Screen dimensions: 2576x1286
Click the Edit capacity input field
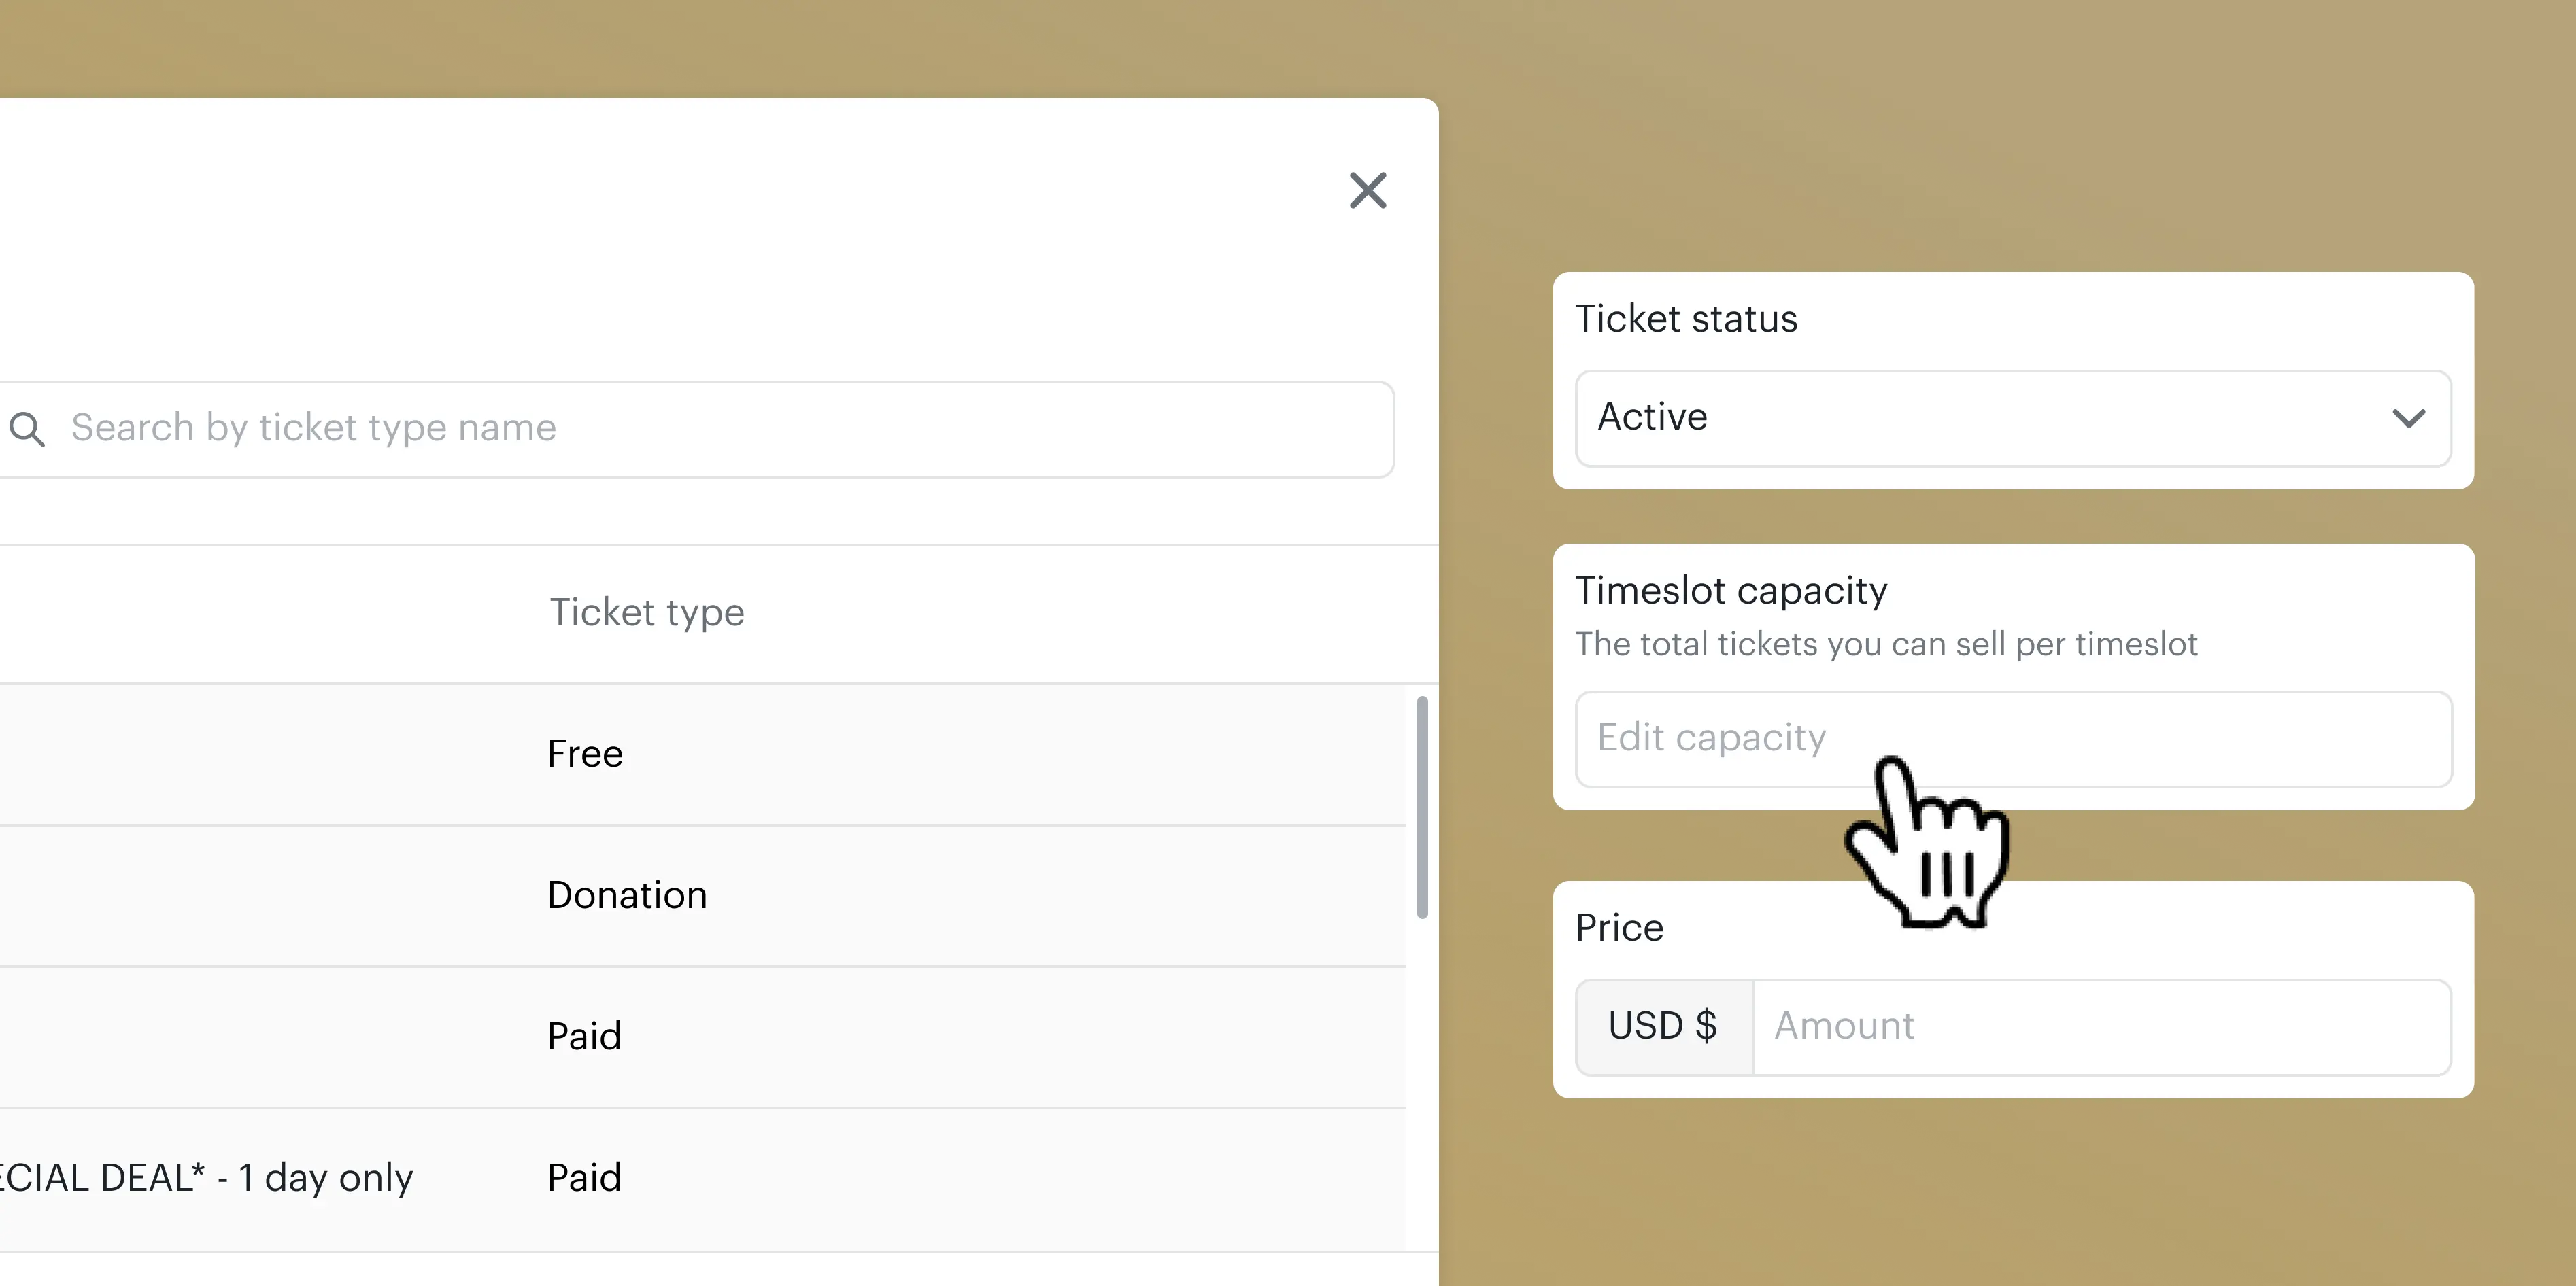[x=2012, y=738]
